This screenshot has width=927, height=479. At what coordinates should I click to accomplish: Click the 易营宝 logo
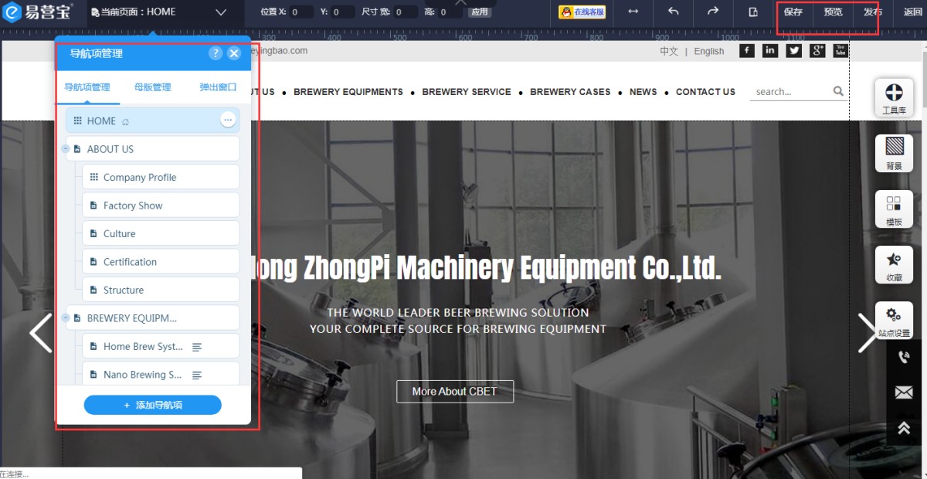click(x=38, y=12)
